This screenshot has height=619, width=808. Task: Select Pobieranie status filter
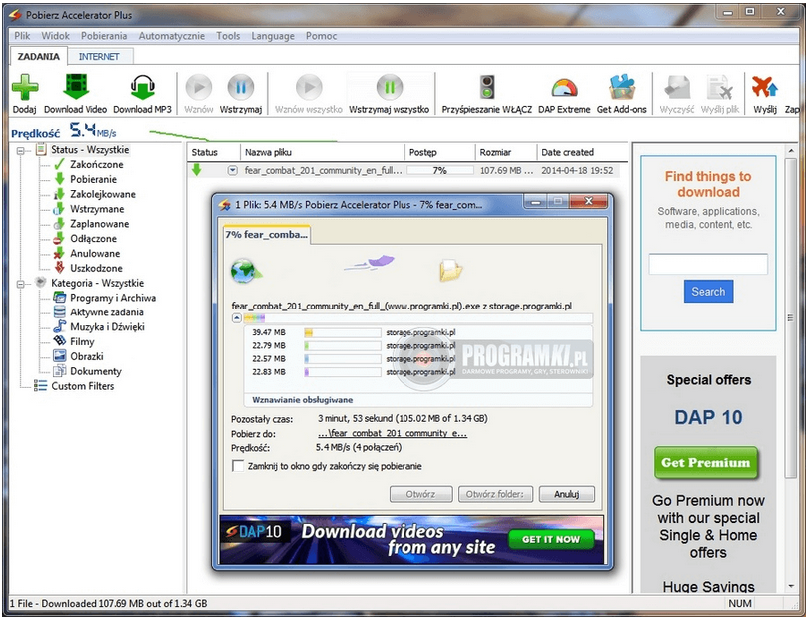pyautogui.click(x=93, y=180)
